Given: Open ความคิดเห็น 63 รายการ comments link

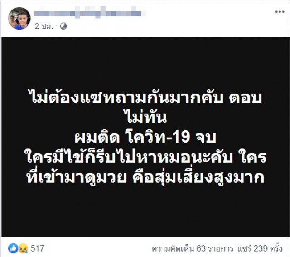Looking at the screenshot, I should [193, 248].
